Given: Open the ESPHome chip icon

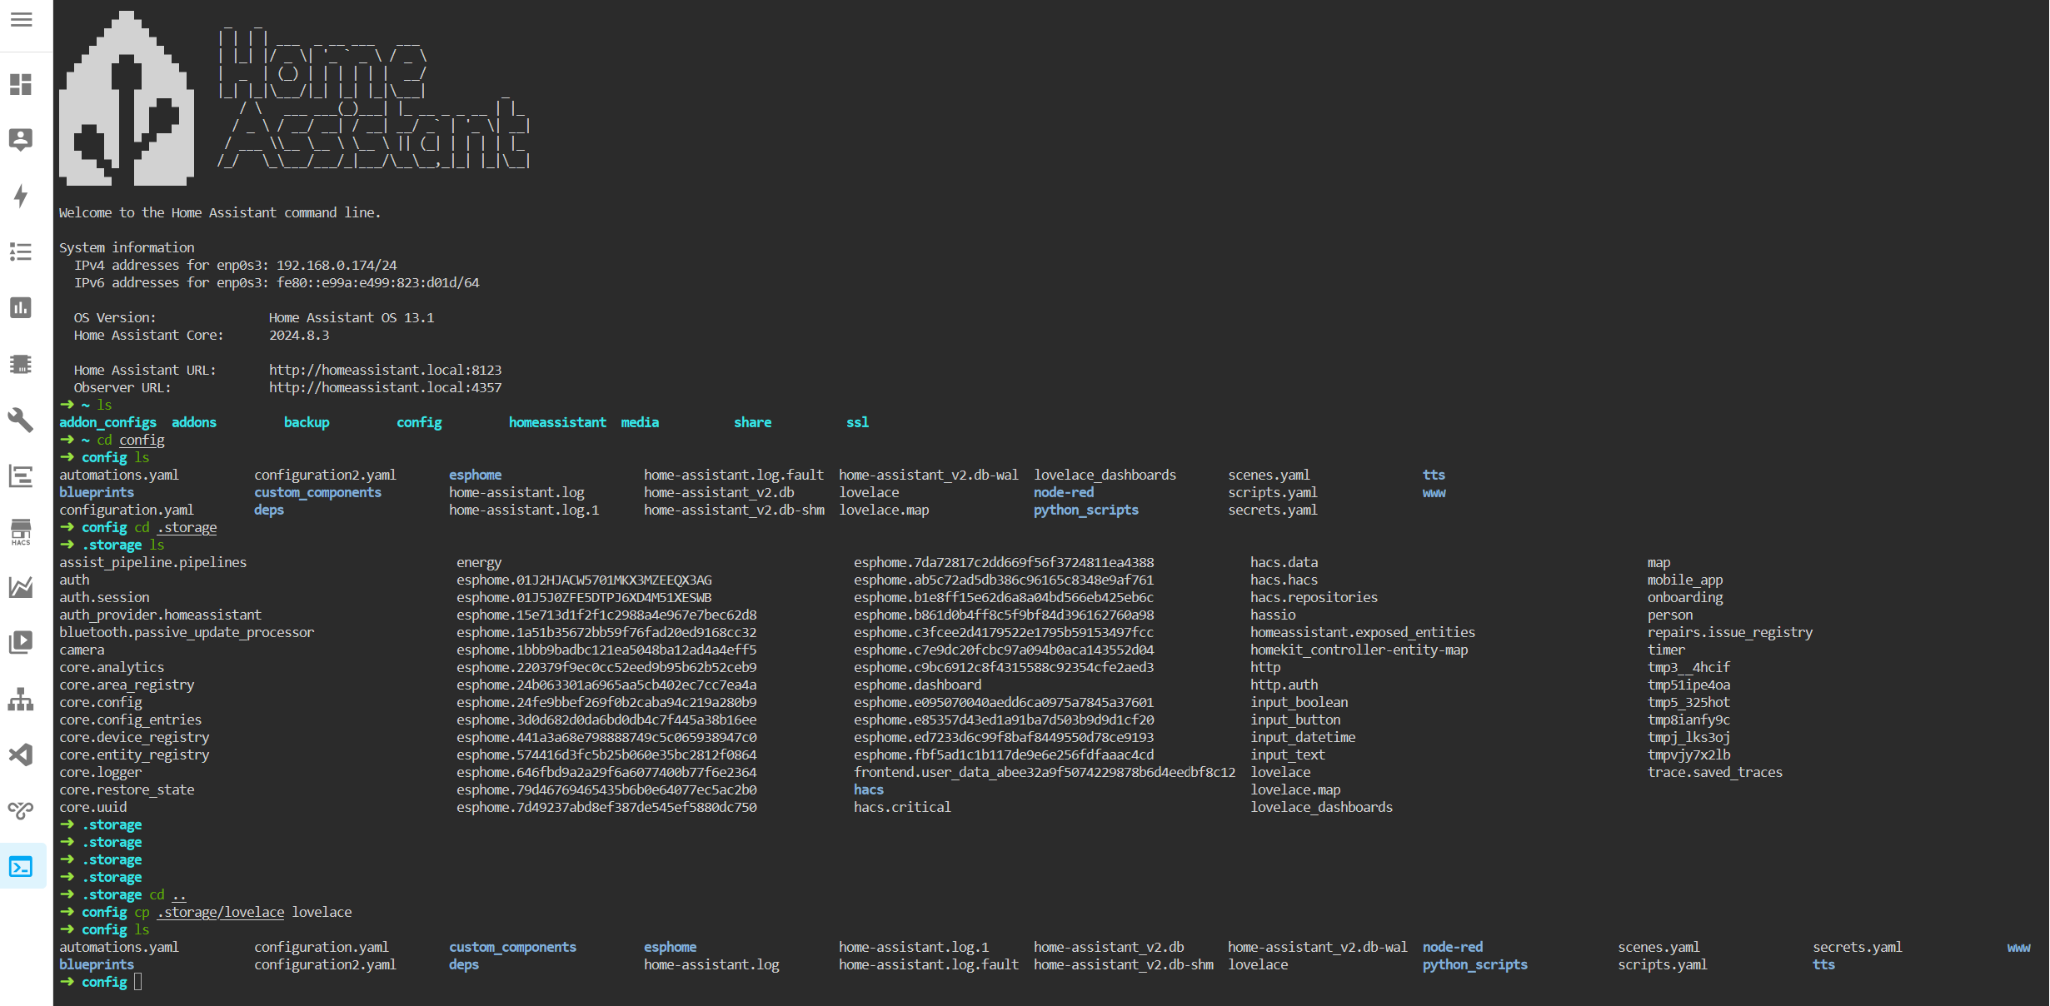Looking at the screenshot, I should pyautogui.click(x=22, y=364).
